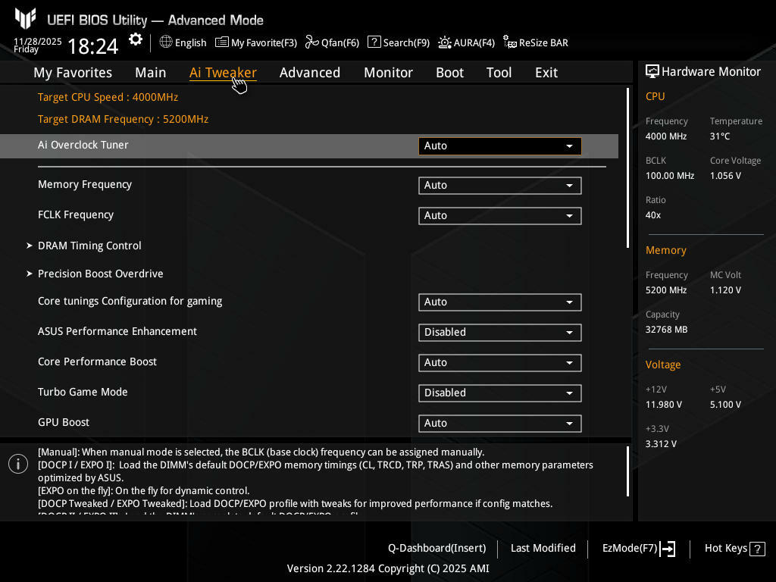Switch to EzMode(F7)
Screen dimensions: 776x582
[638, 549]
